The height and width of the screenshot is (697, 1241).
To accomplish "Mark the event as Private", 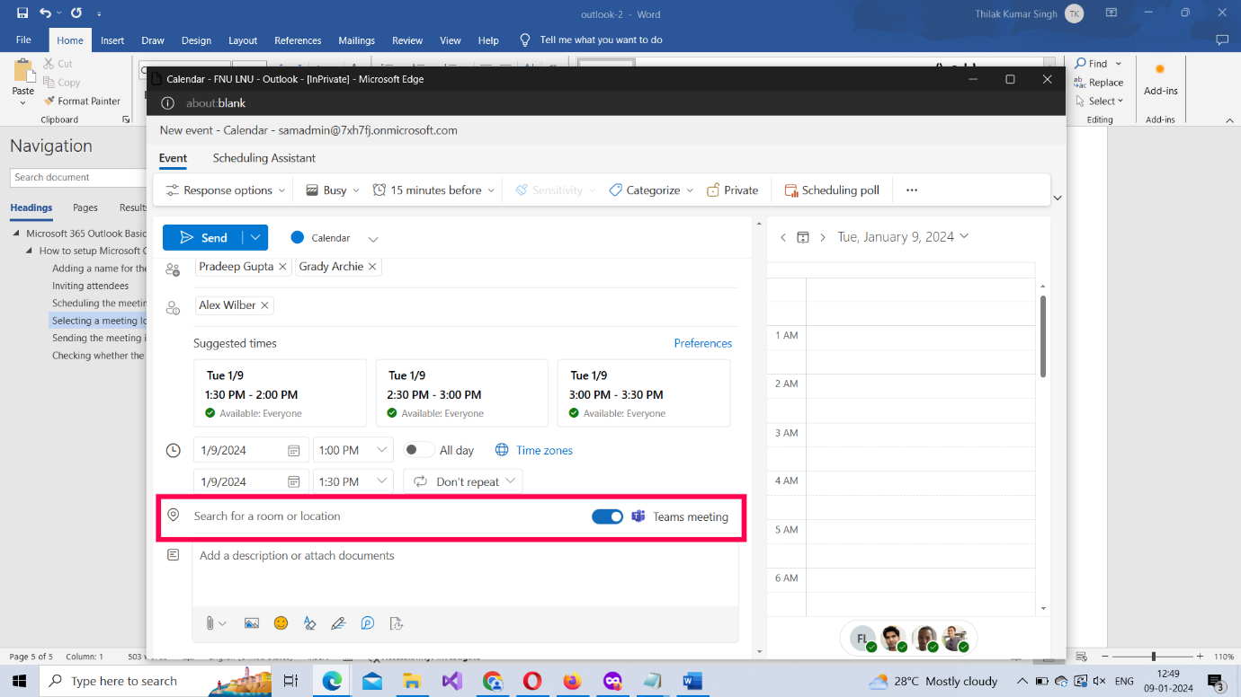I will coord(732,190).
